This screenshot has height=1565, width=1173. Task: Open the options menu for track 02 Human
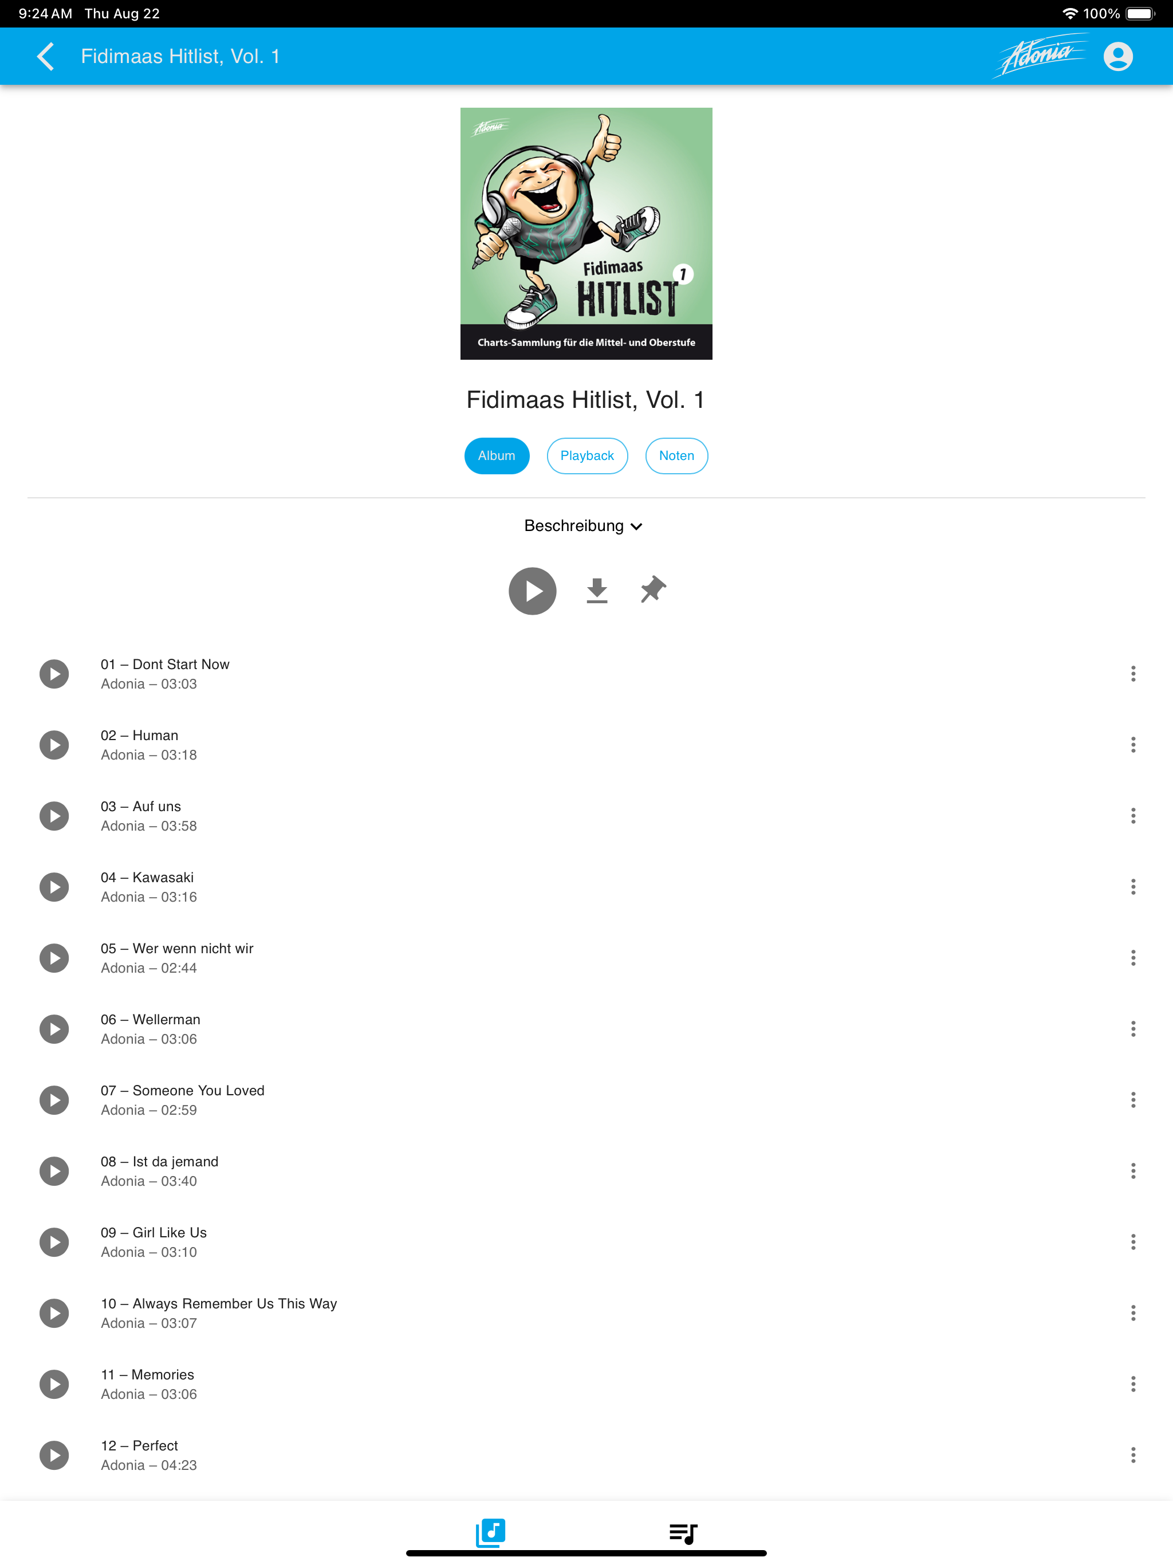click(1133, 744)
